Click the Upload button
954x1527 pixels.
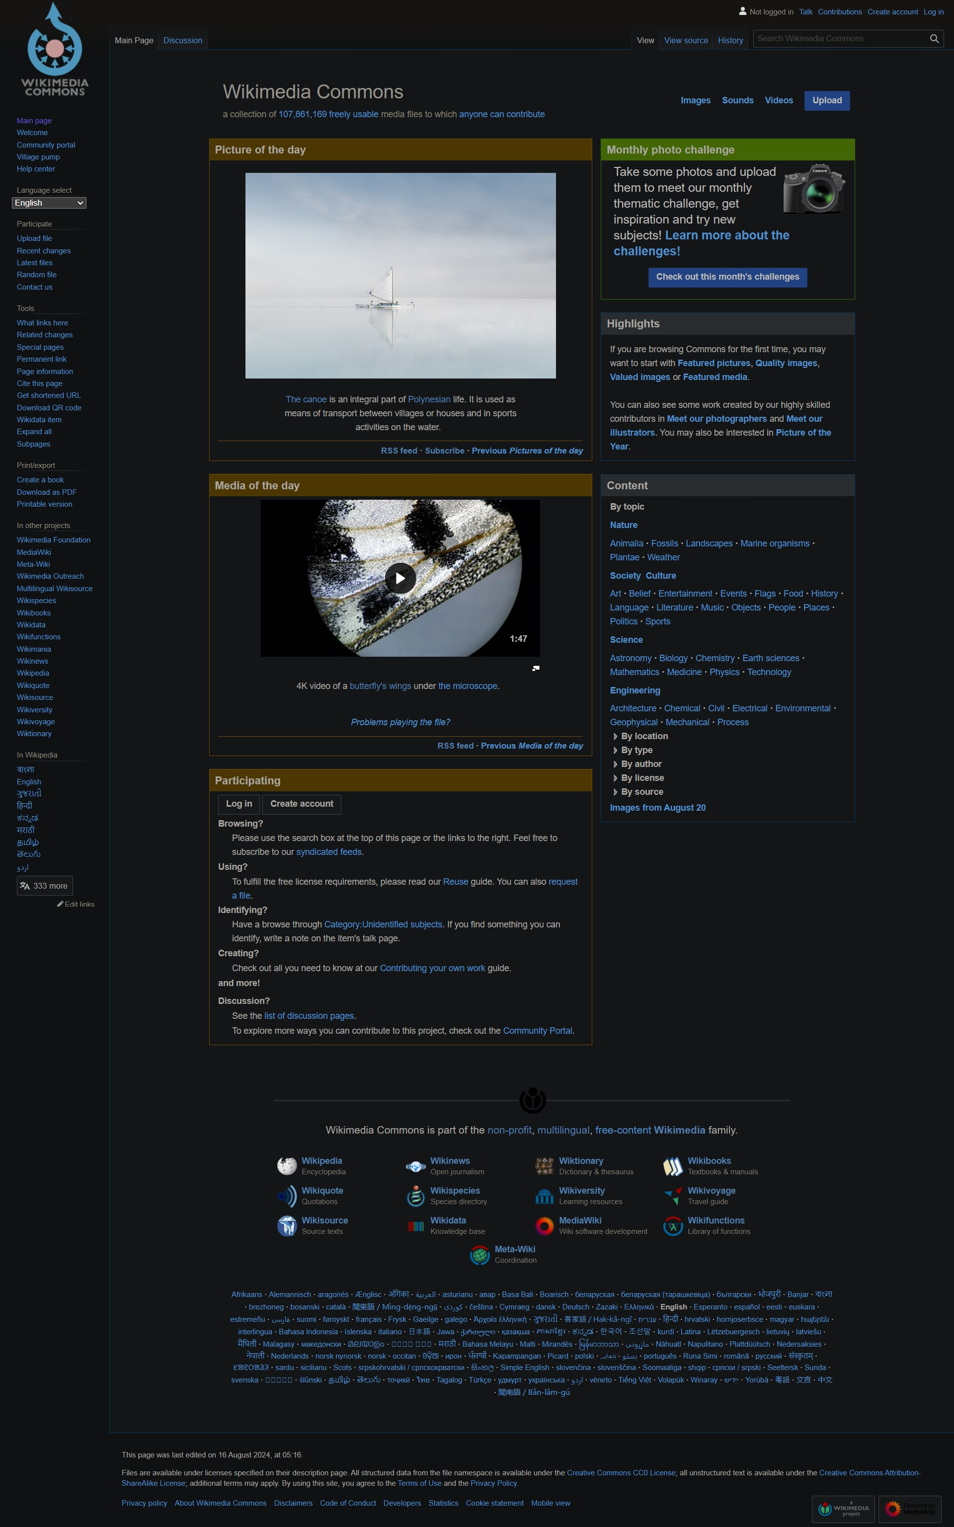[827, 100]
